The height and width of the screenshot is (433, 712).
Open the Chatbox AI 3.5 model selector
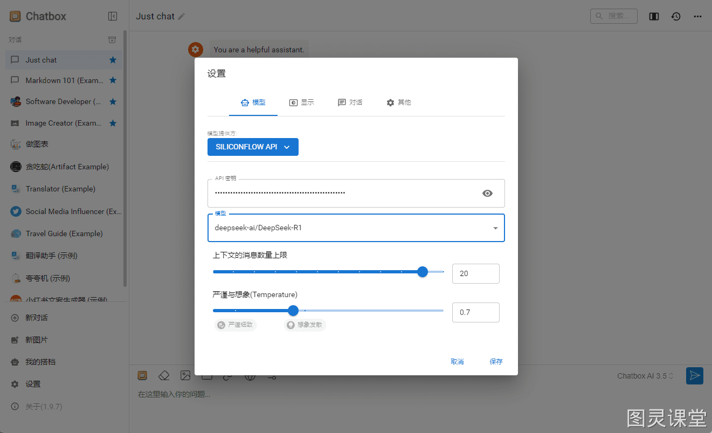(646, 376)
